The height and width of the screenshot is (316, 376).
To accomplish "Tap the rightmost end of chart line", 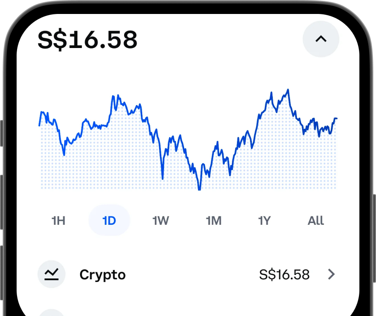I will [336, 118].
